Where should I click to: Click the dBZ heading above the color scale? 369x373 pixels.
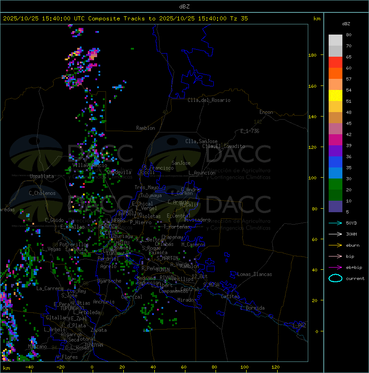tap(346, 24)
